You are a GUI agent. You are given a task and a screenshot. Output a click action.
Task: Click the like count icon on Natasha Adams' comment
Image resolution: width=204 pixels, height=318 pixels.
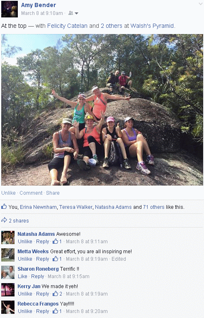[x=55, y=241]
